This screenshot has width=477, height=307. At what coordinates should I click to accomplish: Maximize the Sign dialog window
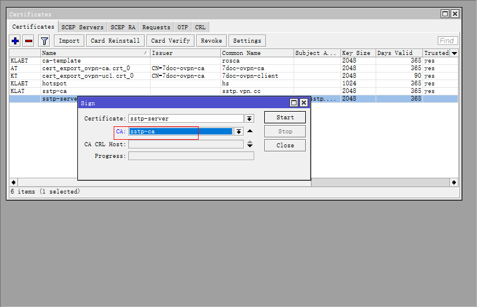coord(294,103)
